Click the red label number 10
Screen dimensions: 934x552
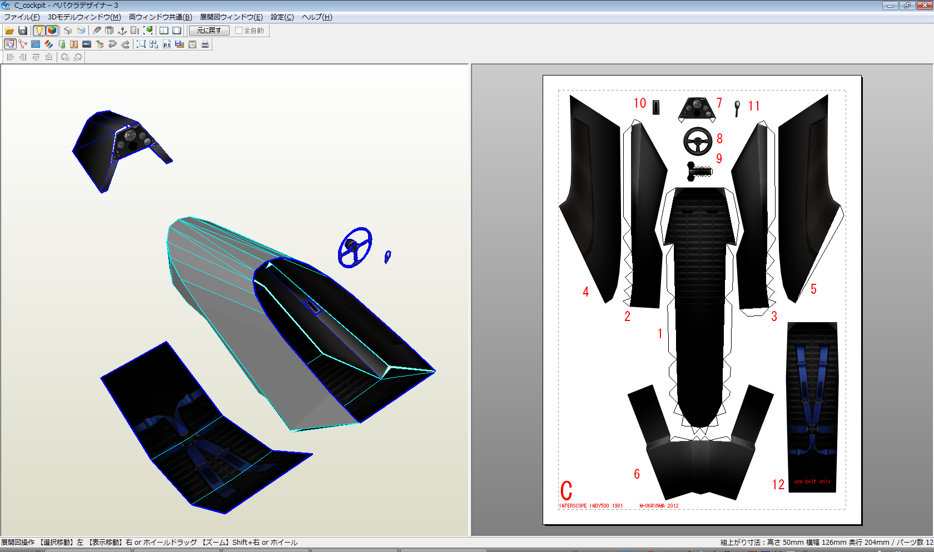pyautogui.click(x=640, y=103)
